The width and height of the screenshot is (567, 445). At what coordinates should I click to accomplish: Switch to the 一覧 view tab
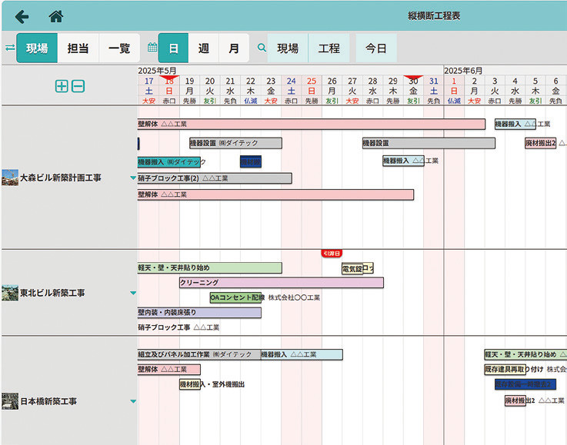point(119,48)
